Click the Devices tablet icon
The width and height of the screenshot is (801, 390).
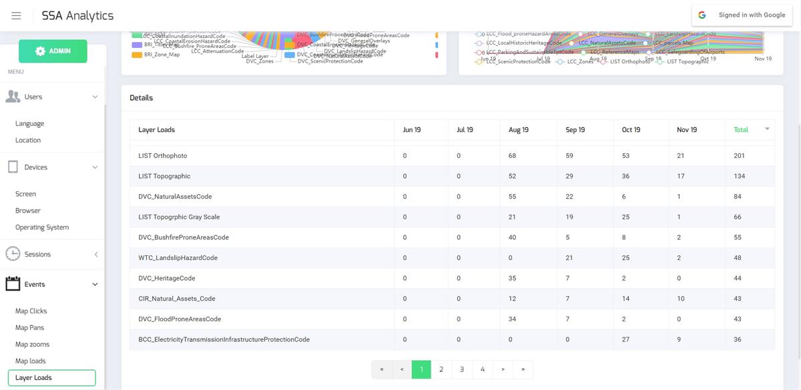click(x=13, y=167)
